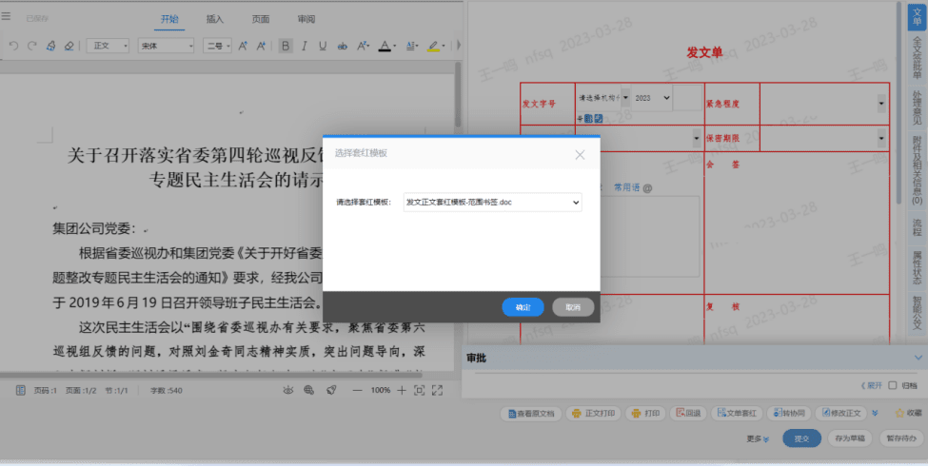Image resolution: width=928 pixels, height=467 pixels.
Task: Open the hamburger menu in the editor
Action: click(x=6, y=16)
